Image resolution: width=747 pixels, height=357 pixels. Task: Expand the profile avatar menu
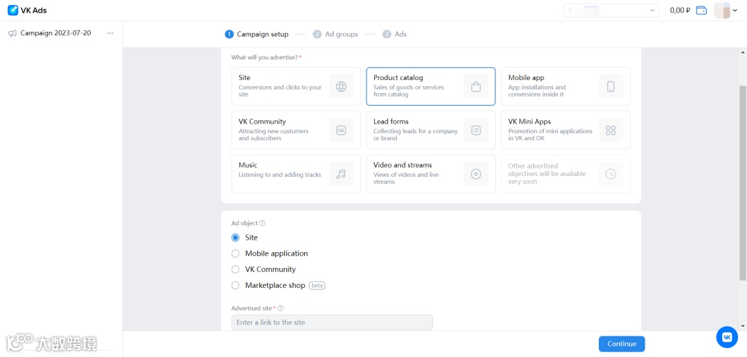[726, 10]
